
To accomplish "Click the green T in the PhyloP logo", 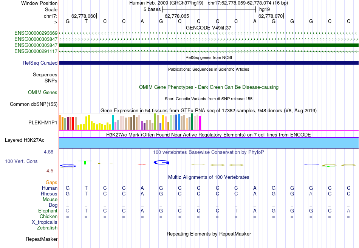I will coord(85,162).
